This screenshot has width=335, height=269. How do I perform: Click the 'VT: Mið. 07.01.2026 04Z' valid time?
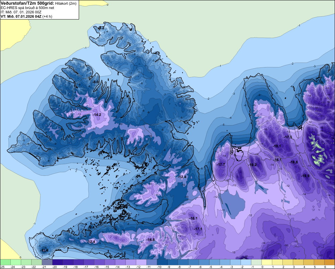[x=21, y=16]
